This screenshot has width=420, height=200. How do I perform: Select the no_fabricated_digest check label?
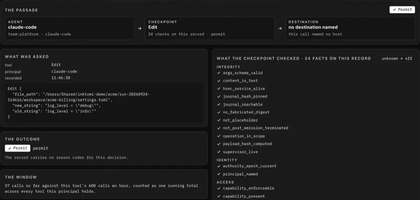(x=246, y=112)
